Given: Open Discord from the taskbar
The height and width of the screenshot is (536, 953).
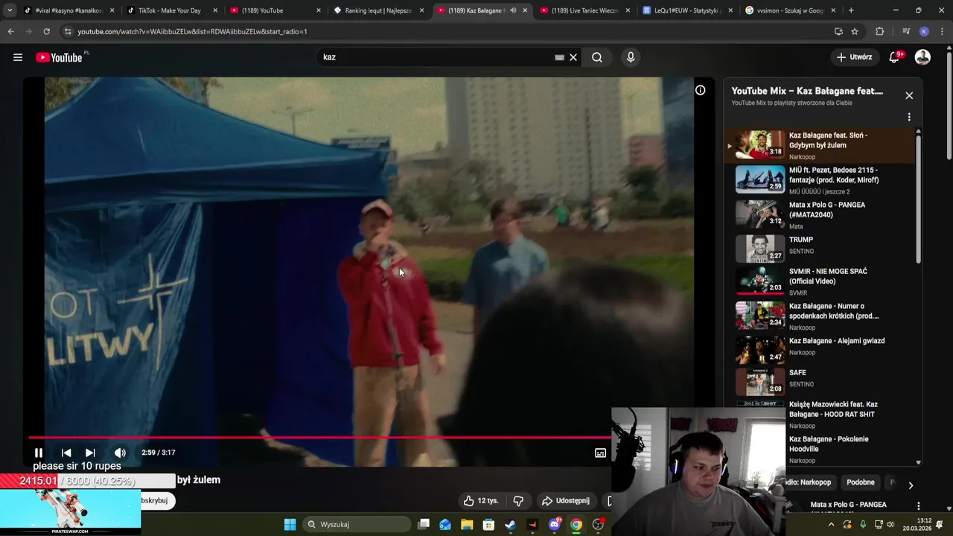Looking at the screenshot, I should [554, 525].
